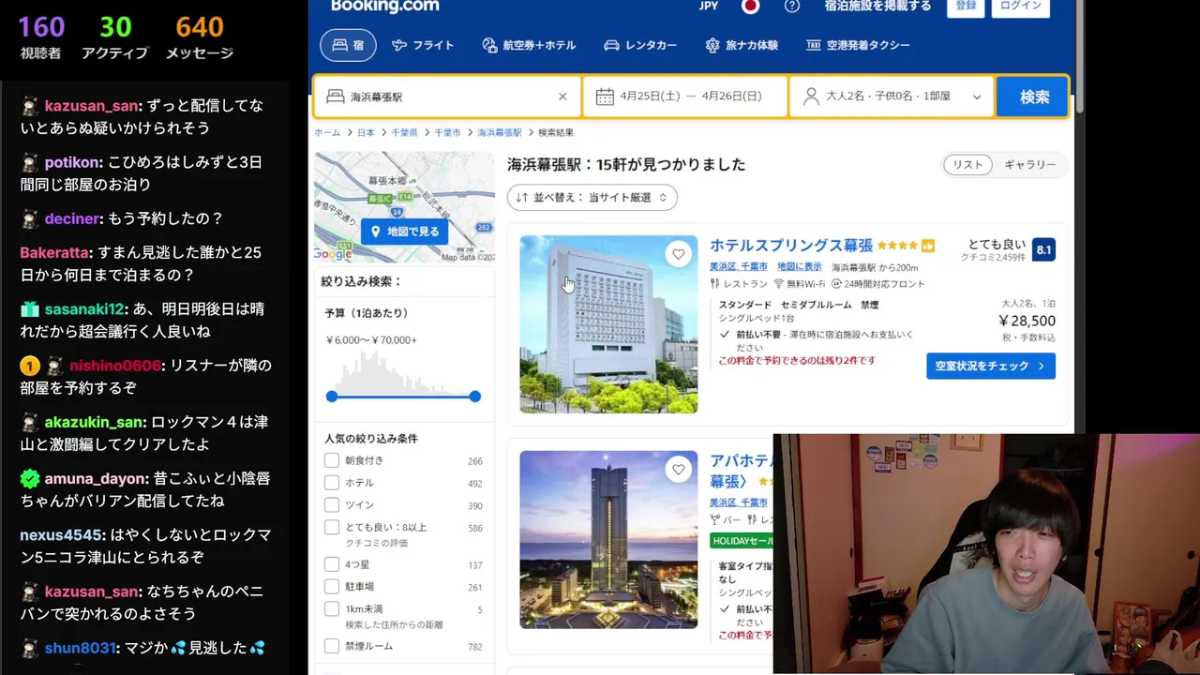Click the ¥28,500 price text
Viewport: 1200px width, 675px height.
(1027, 321)
